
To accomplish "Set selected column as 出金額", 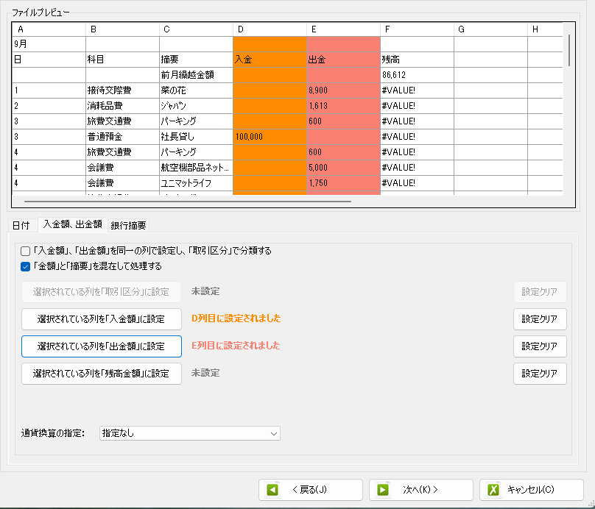I will click(102, 346).
